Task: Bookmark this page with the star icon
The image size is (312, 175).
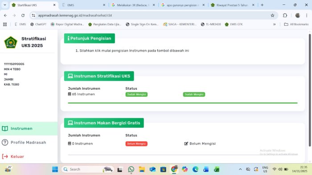Action: tap(272, 15)
